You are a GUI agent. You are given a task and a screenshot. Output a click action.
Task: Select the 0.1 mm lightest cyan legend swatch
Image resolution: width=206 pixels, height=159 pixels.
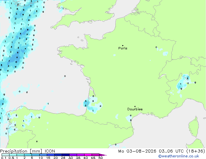coord(6,155)
